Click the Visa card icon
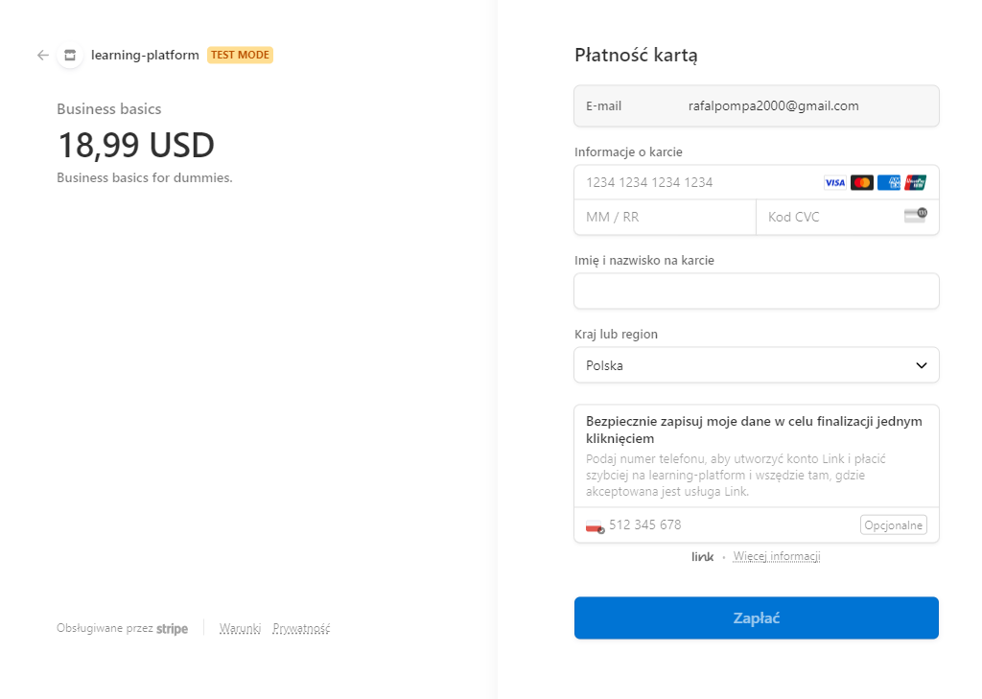Image resolution: width=982 pixels, height=699 pixels. [834, 182]
